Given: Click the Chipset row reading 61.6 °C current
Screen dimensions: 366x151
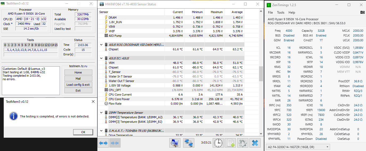Looking at the screenshot, I should (171, 49).
